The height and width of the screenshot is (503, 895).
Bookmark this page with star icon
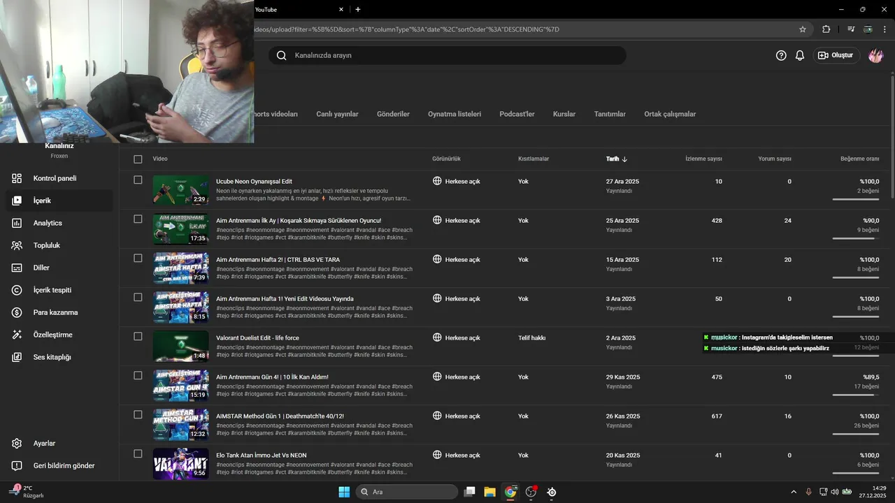click(803, 29)
